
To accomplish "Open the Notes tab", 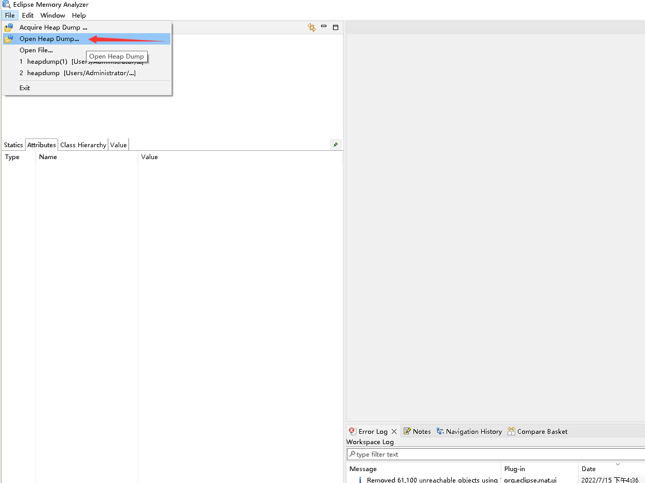I will click(x=417, y=431).
